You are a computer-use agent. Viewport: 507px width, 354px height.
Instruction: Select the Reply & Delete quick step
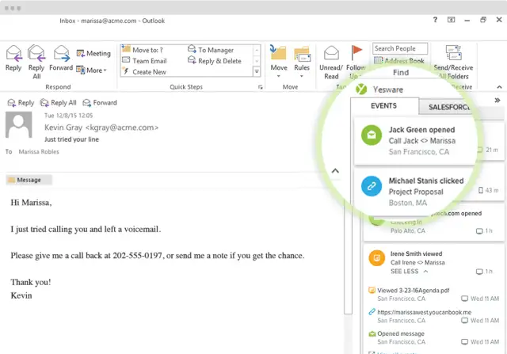point(215,61)
